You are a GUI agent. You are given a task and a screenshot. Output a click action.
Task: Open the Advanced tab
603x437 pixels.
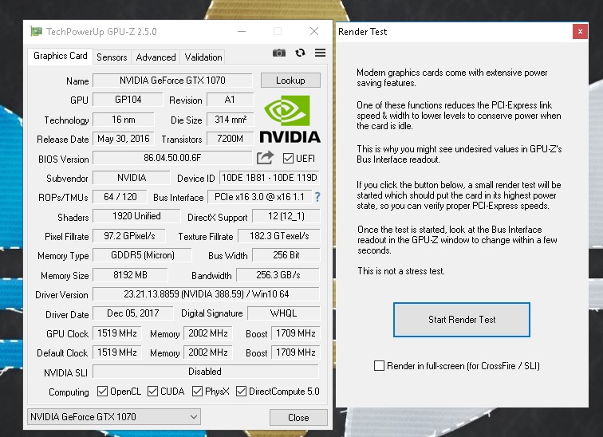(156, 57)
